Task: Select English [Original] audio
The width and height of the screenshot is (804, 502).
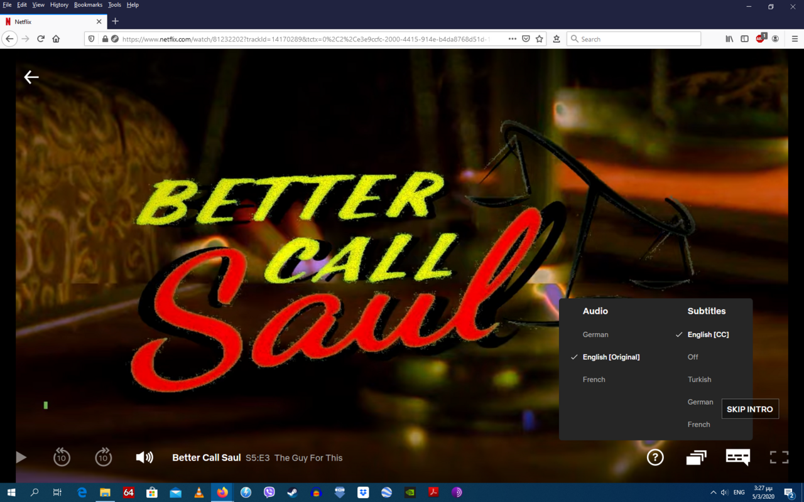Action: (611, 357)
